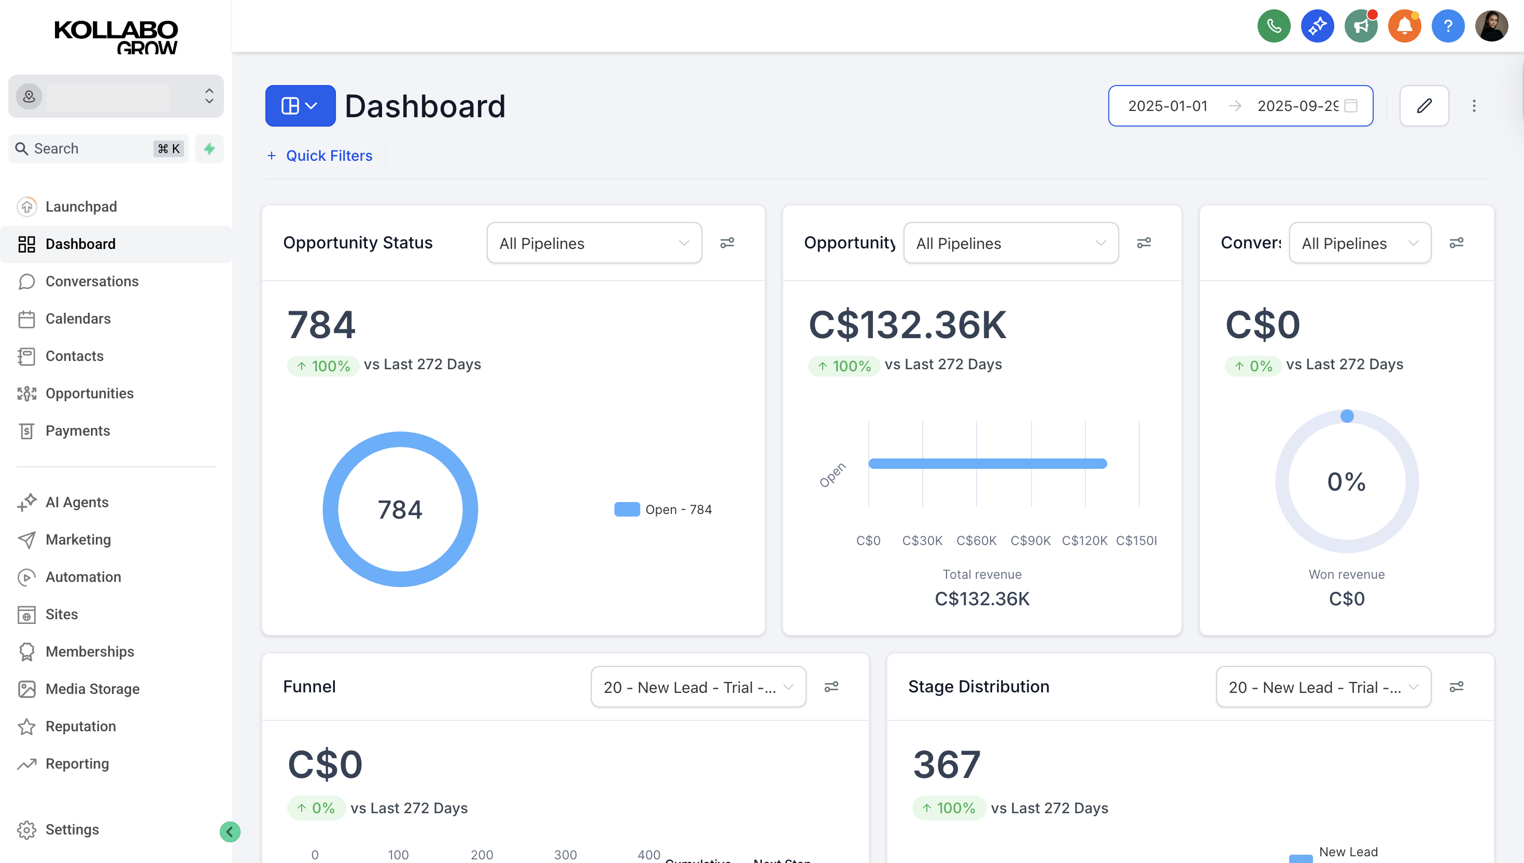Expand the dashboard layout switcher dropdown

pyautogui.click(x=300, y=105)
